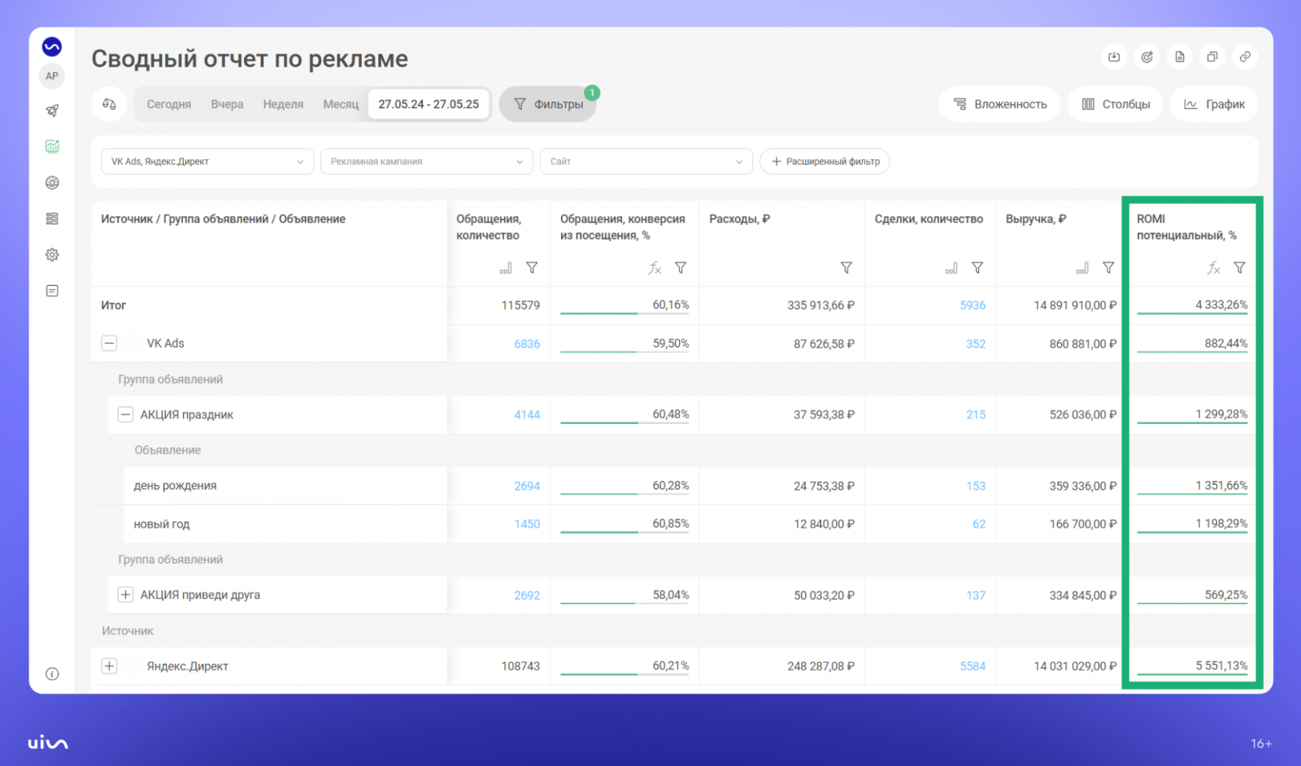Open the settings gear in sidebar
The width and height of the screenshot is (1301, 766).
coord(52,255)
